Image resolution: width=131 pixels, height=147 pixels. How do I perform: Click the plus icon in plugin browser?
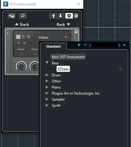(79, 45)
